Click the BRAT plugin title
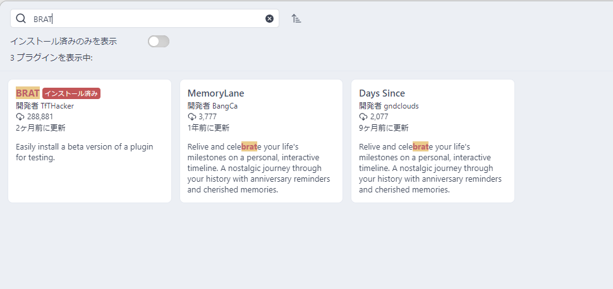This screenshot has height=289, width=613. click(x=28, y=93)
